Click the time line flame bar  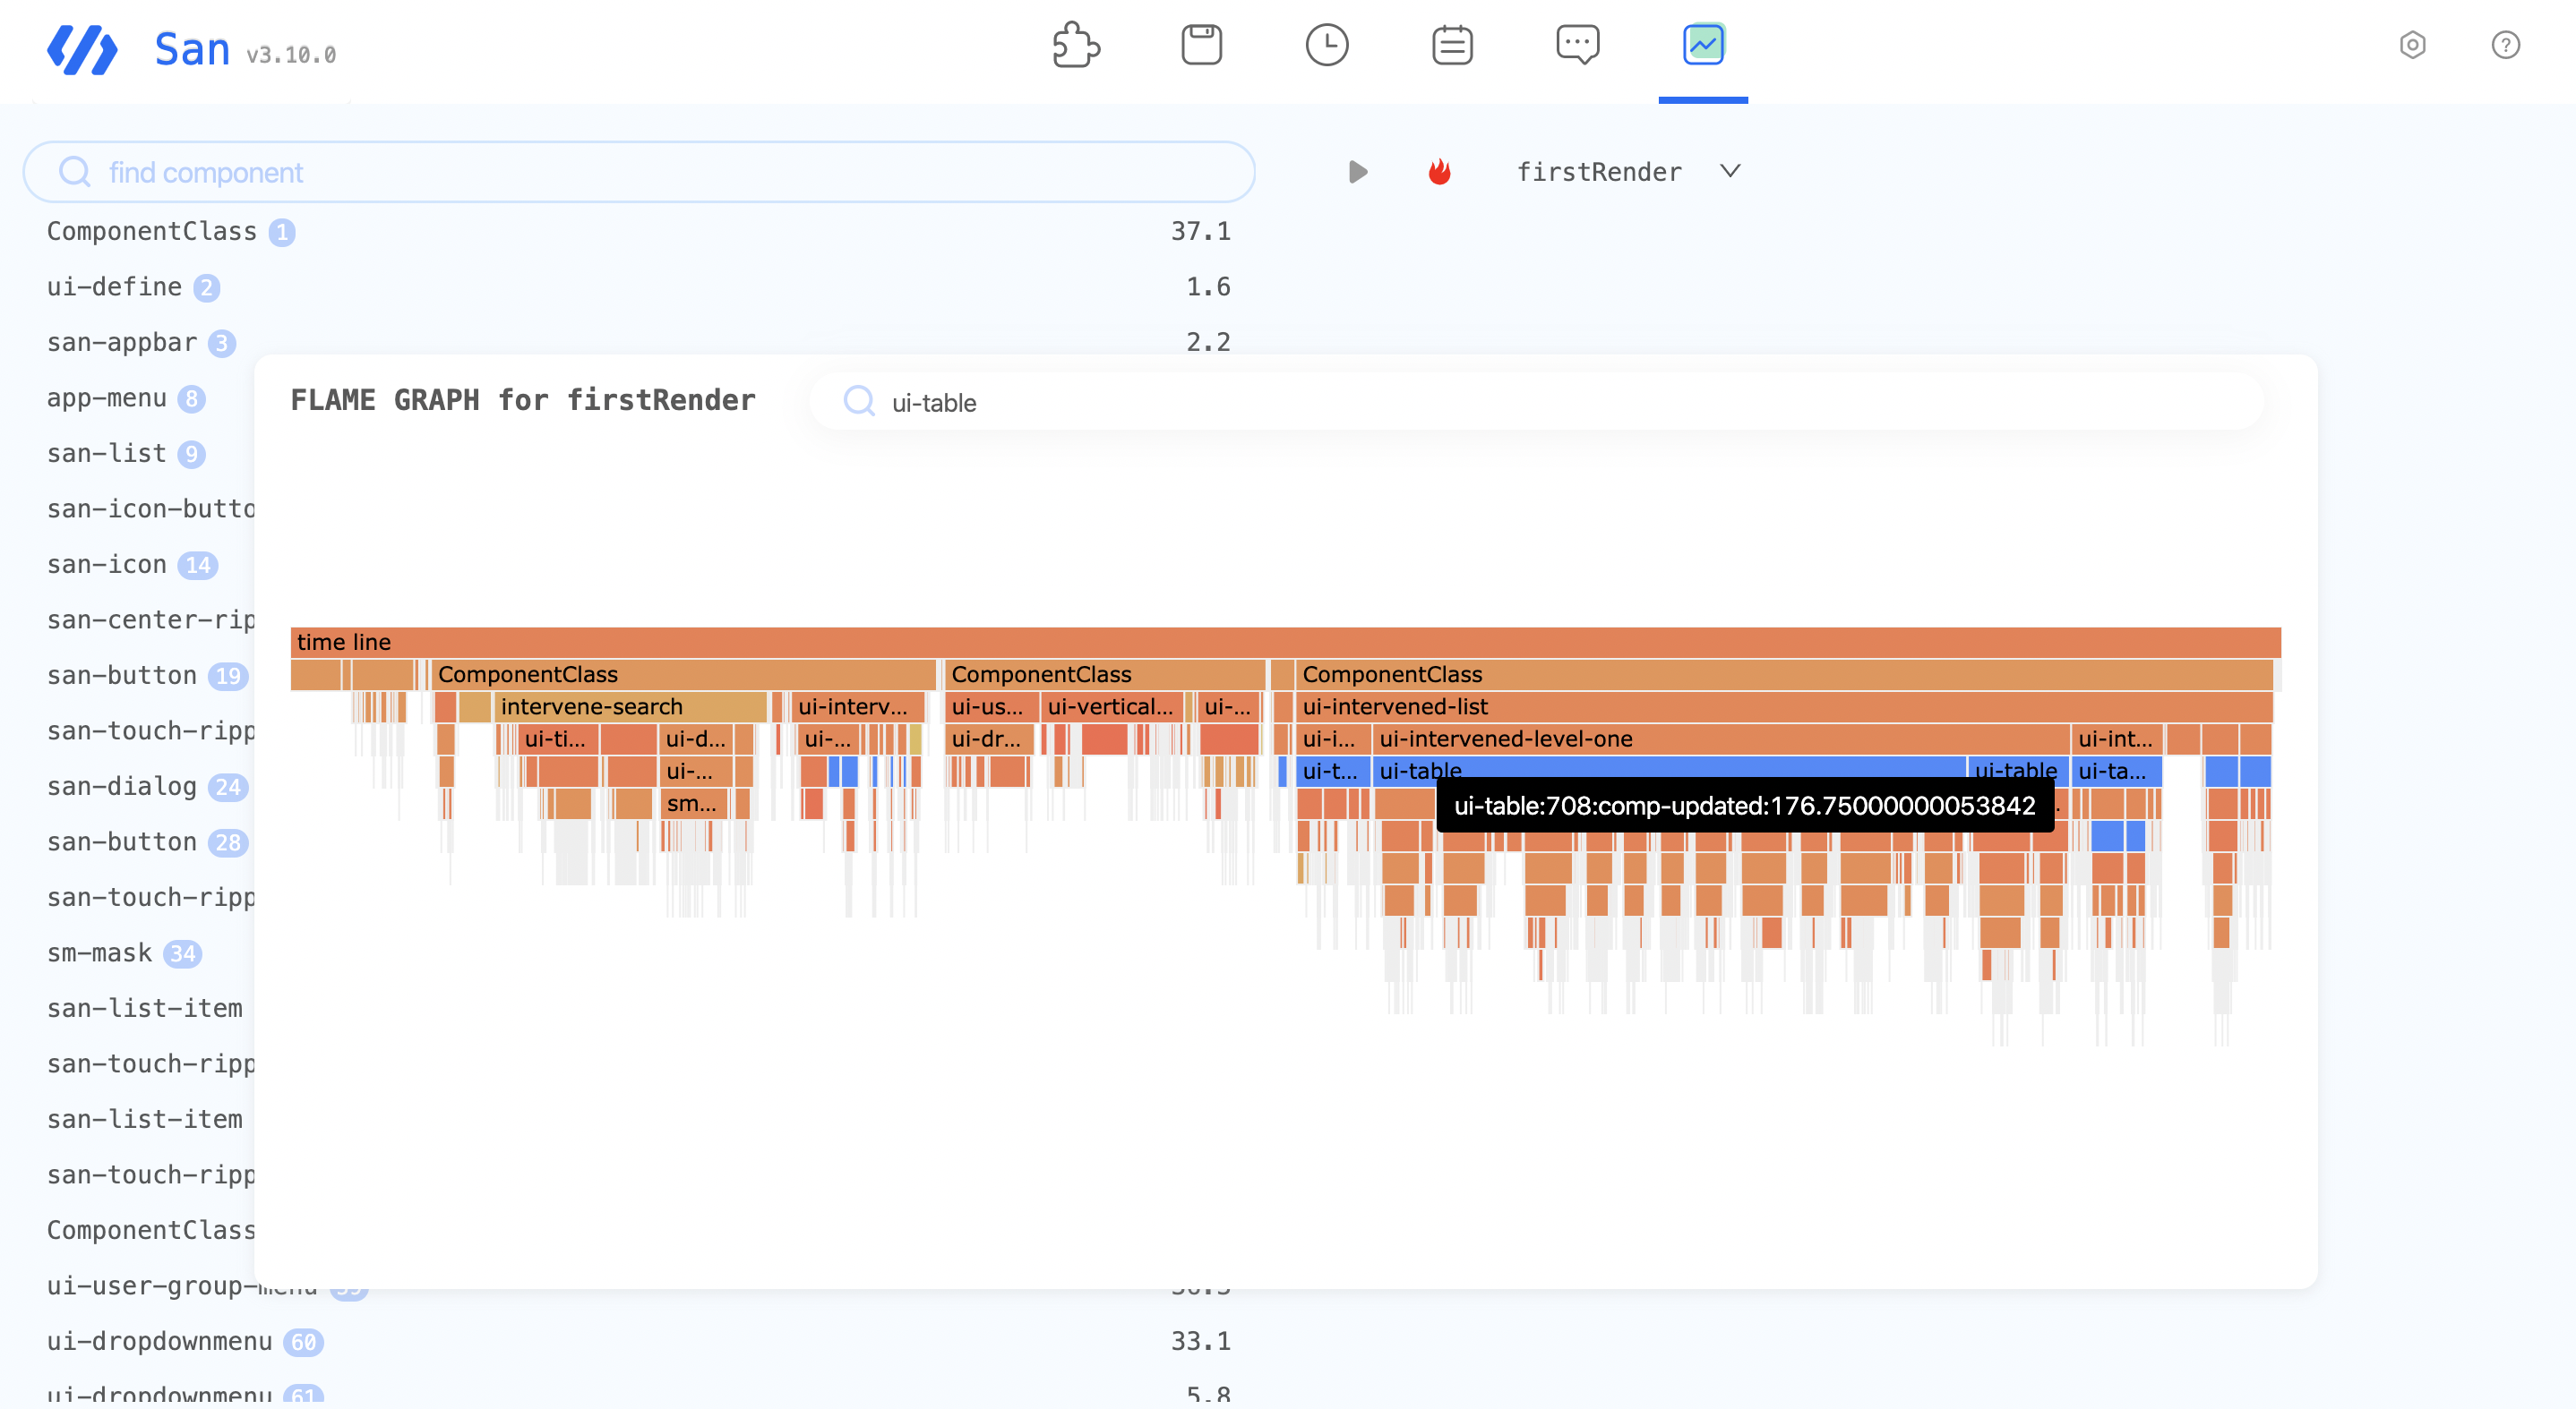click(1285, 642)
